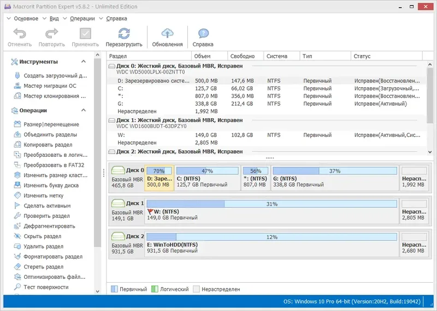Select the Преобразовать в логич... icon
This screenshot has width=437, height=311.
pos(17,155)
